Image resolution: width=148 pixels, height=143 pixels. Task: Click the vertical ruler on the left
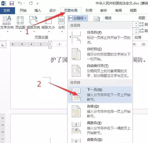click(3, 128)
